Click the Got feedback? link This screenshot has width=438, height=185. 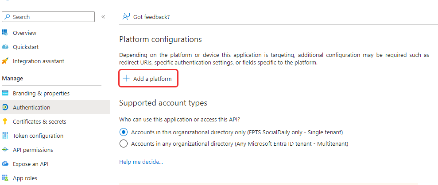point(151,17)
